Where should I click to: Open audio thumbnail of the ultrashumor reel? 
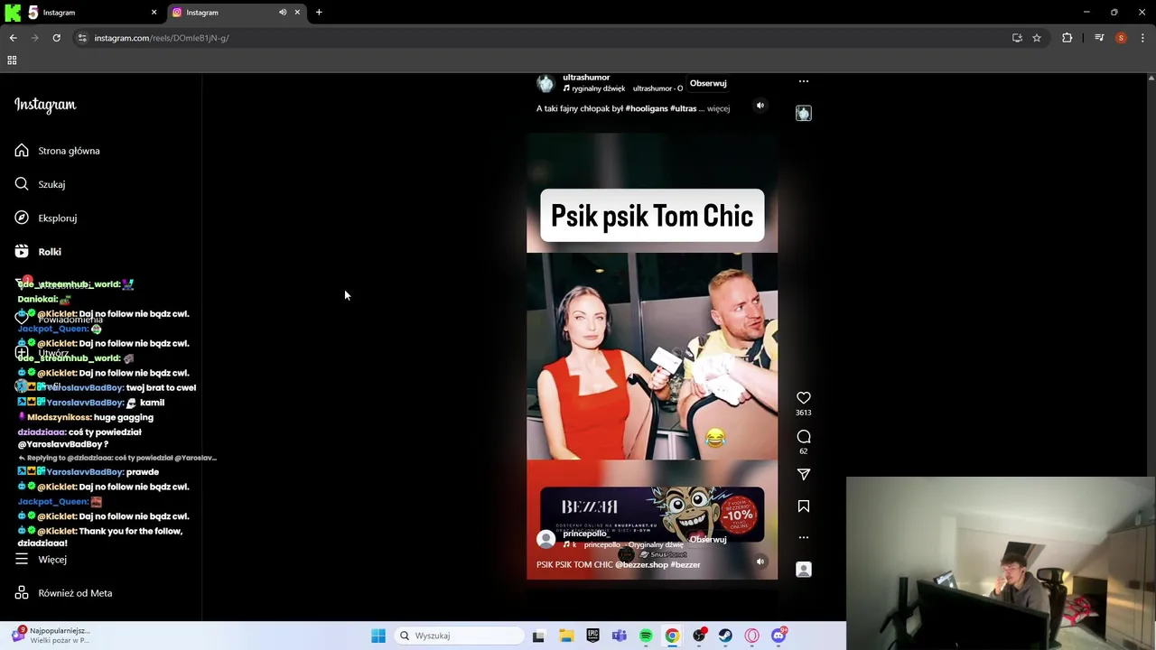[804, 113]
